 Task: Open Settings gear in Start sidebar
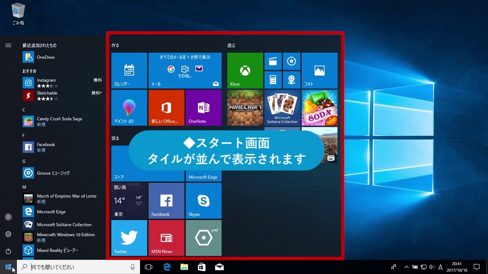point(8,234)
